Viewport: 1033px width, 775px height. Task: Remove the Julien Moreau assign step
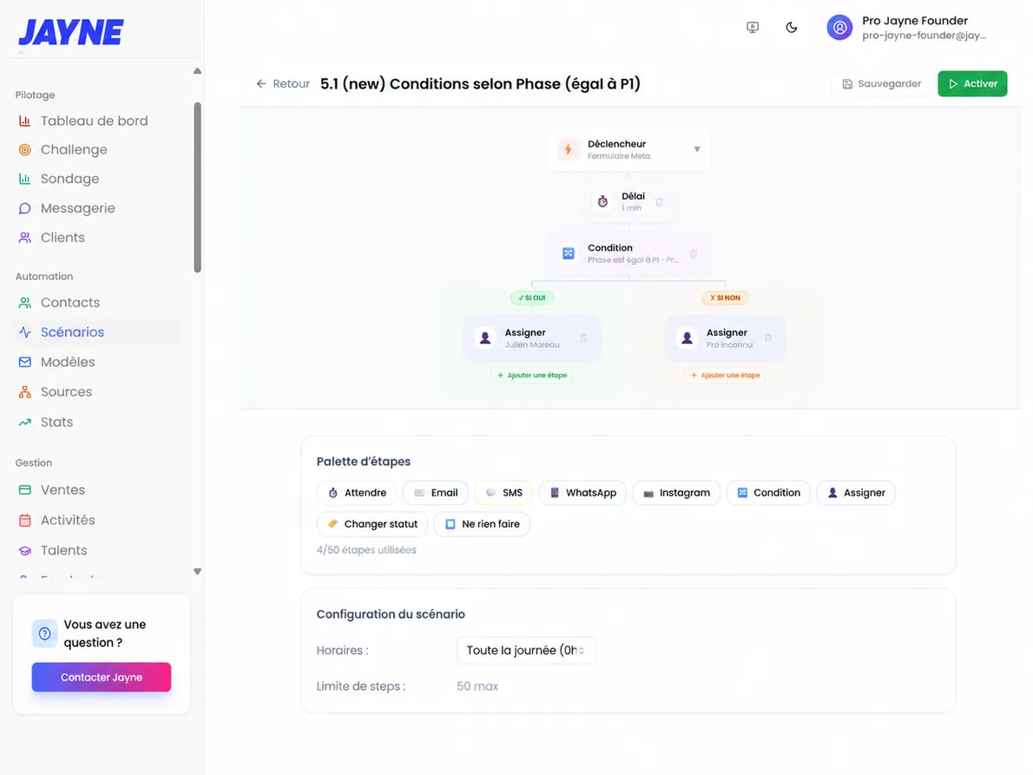[x=583, y=338]
